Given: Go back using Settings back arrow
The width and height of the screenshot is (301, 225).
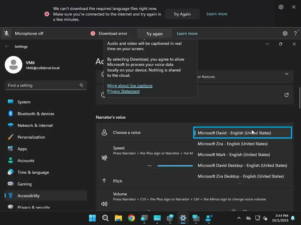Looking at the screenshot, I should tap(7, 47).
